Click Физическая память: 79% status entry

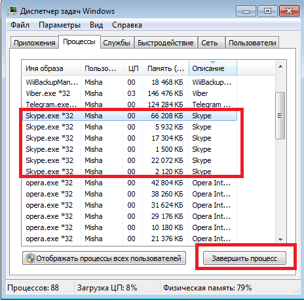(x=208, y=288)
